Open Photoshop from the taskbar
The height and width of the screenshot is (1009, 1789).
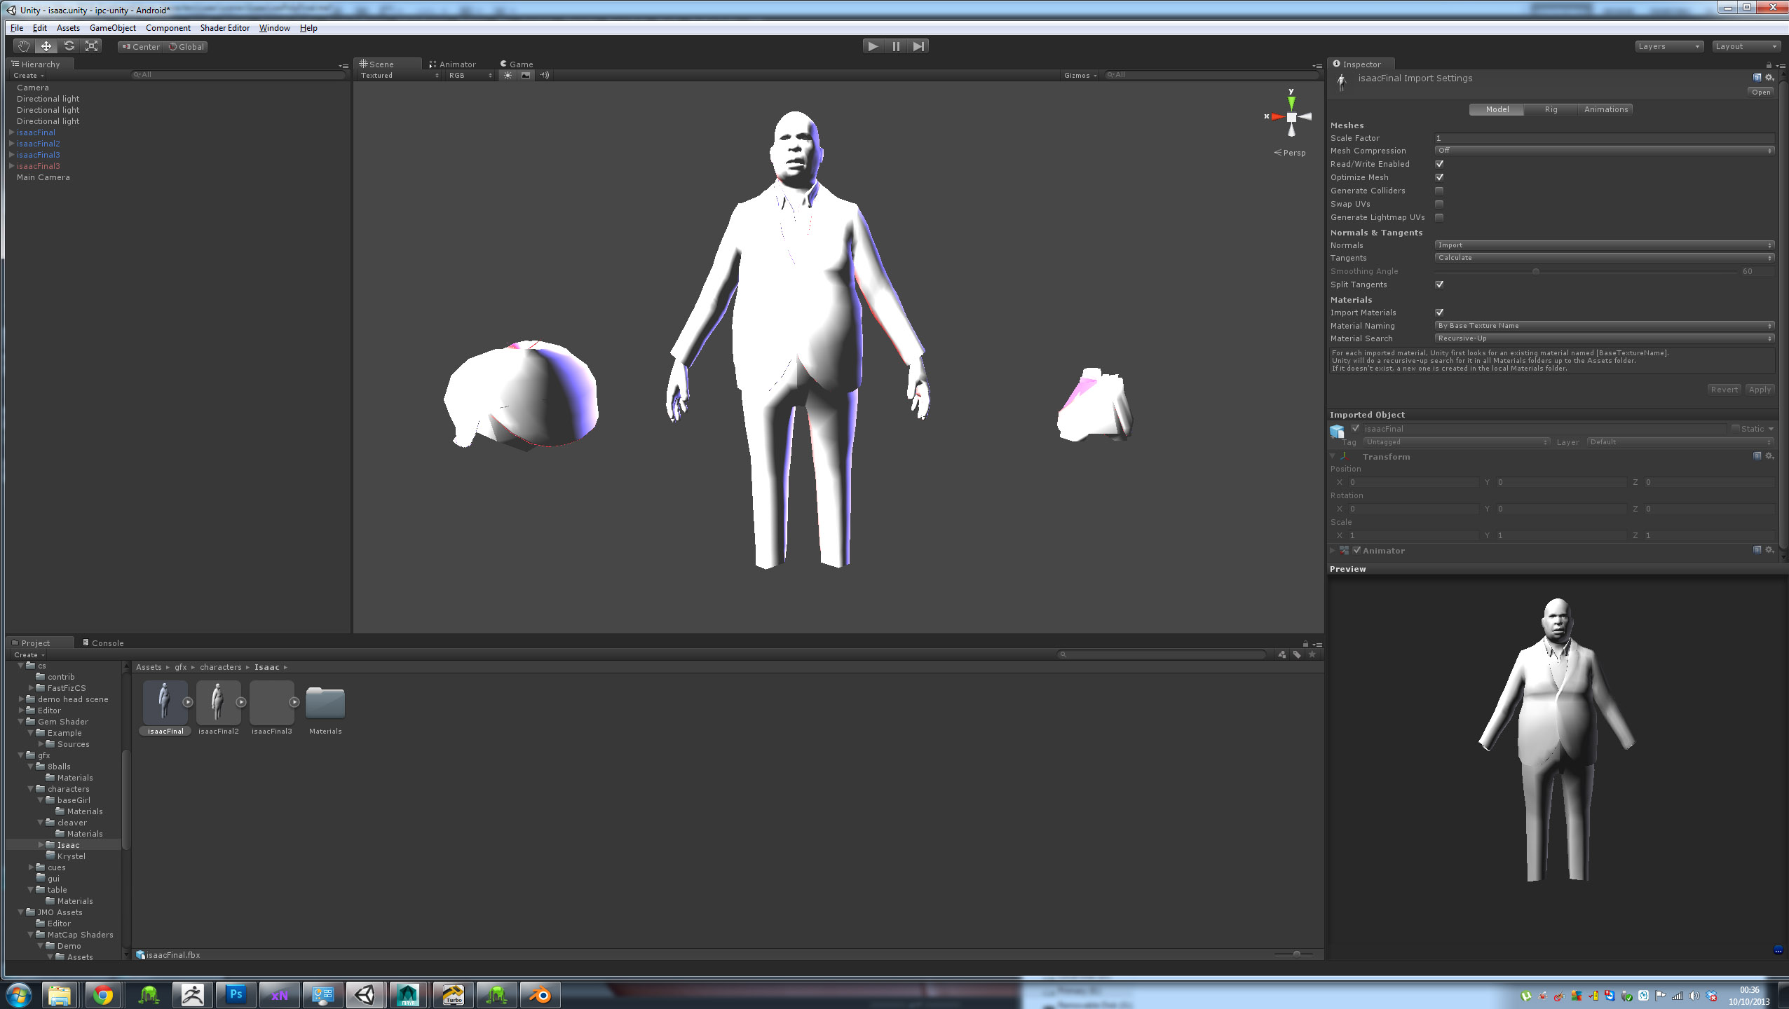coord(236,994)
